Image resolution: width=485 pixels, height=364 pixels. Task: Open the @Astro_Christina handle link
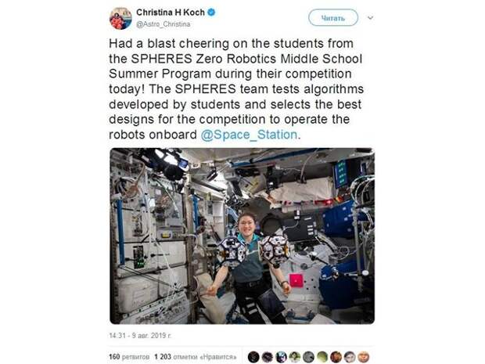(x=163, y=24)
